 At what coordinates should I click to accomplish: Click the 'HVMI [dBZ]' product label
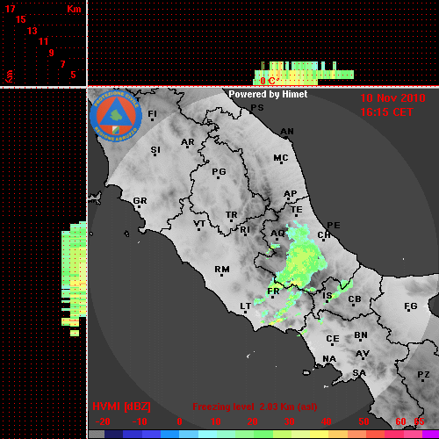[121, 407]
